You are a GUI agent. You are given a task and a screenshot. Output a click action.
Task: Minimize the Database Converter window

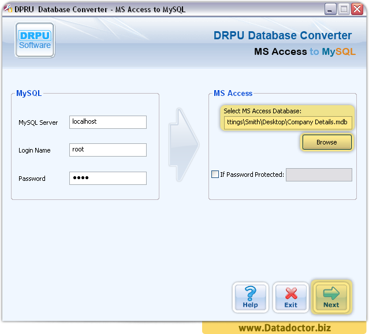click(330, 9)
